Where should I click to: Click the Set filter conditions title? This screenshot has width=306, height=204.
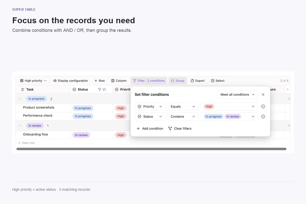point(152,95)
